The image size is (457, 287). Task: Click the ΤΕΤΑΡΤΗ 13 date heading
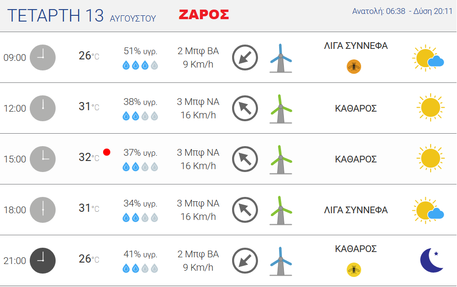point(55,15)
